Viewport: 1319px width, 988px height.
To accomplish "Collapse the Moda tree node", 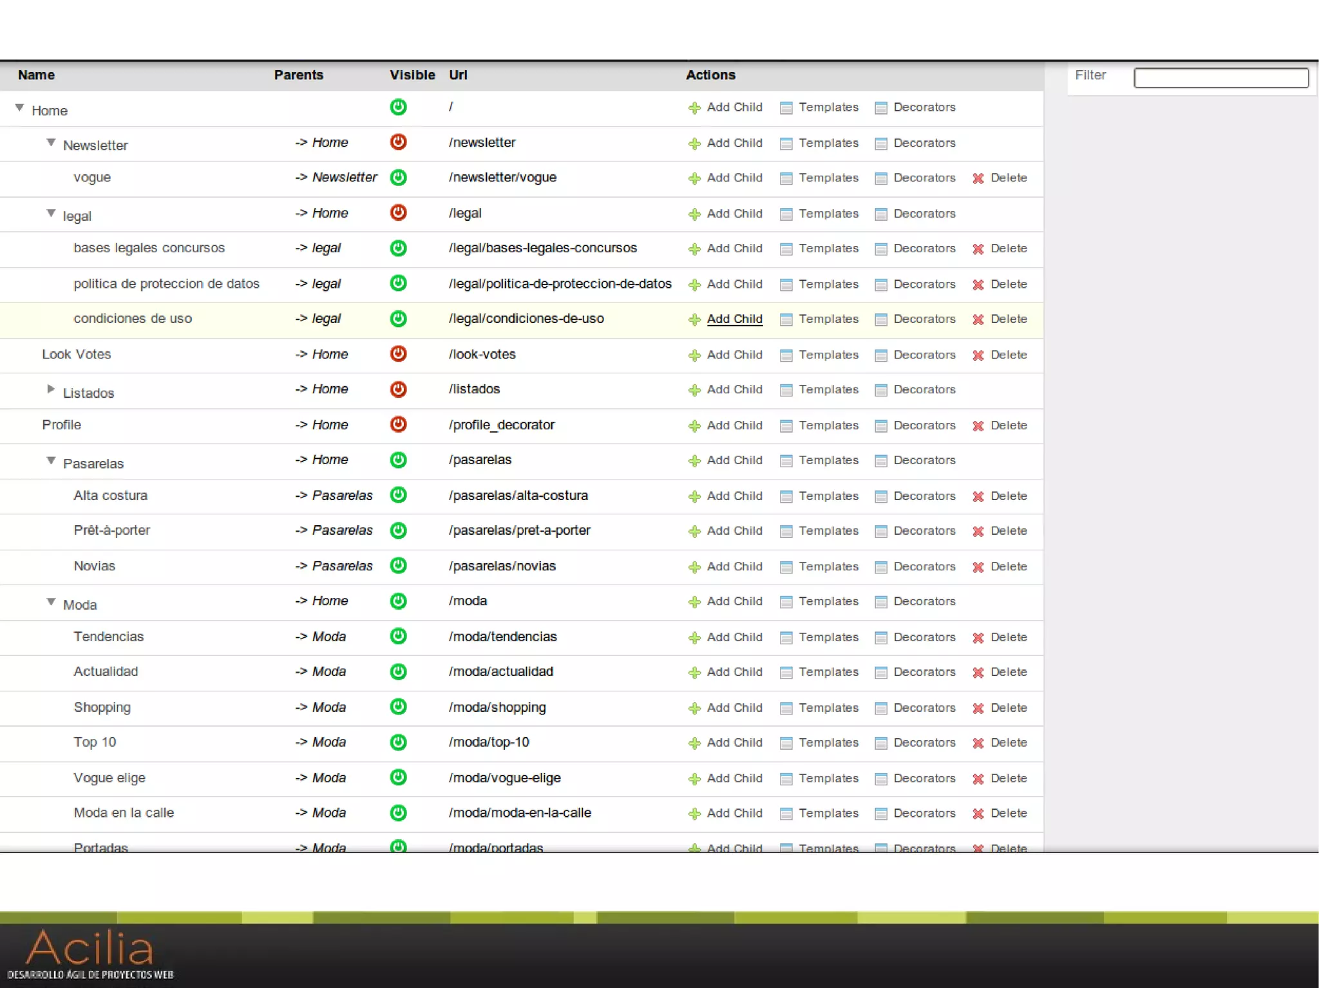I will point(51,602).
